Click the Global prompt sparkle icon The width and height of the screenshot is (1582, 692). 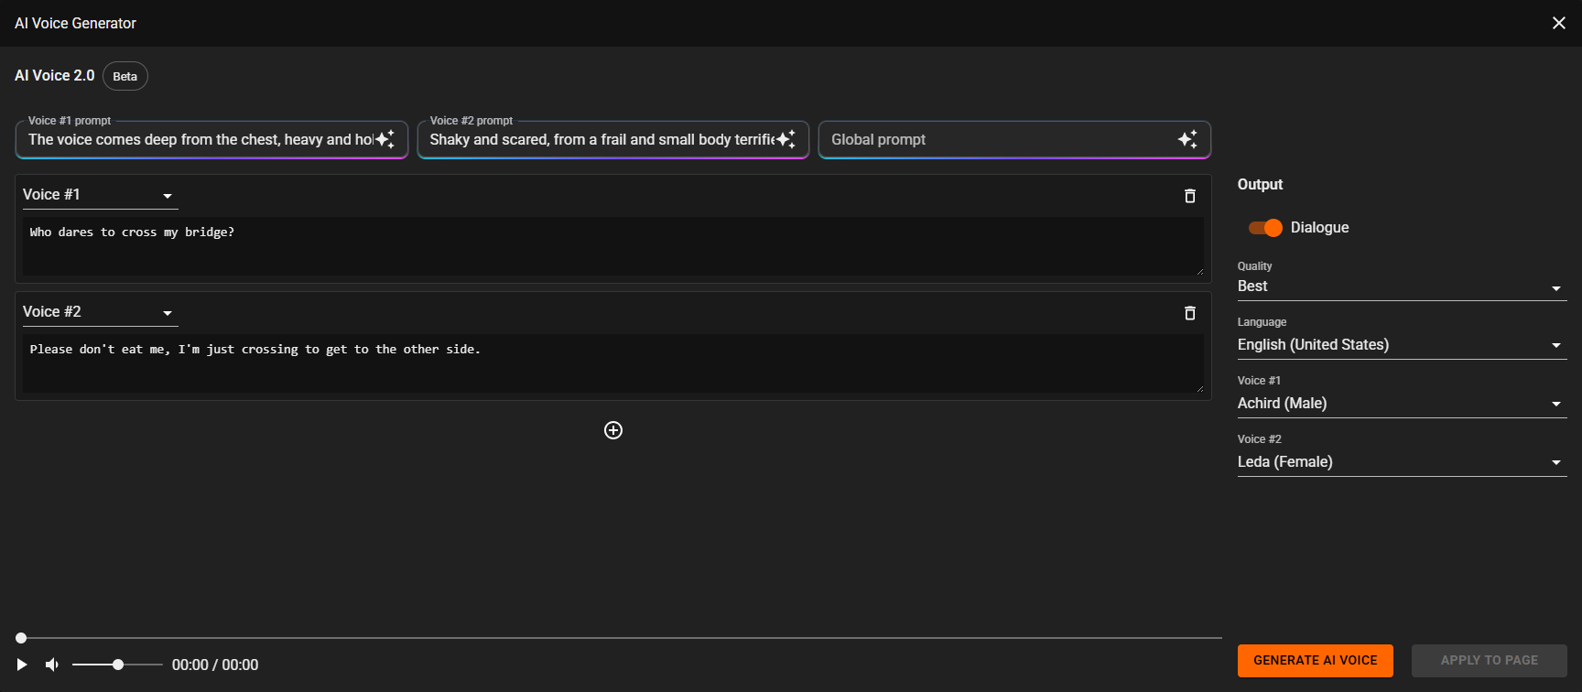pyautogui.click(x=1187, y=139)
